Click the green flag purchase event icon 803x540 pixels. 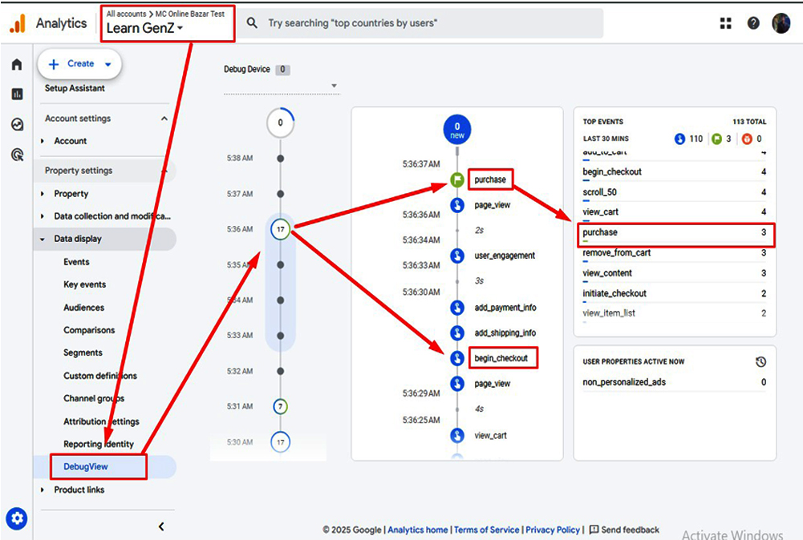[456, 179]
